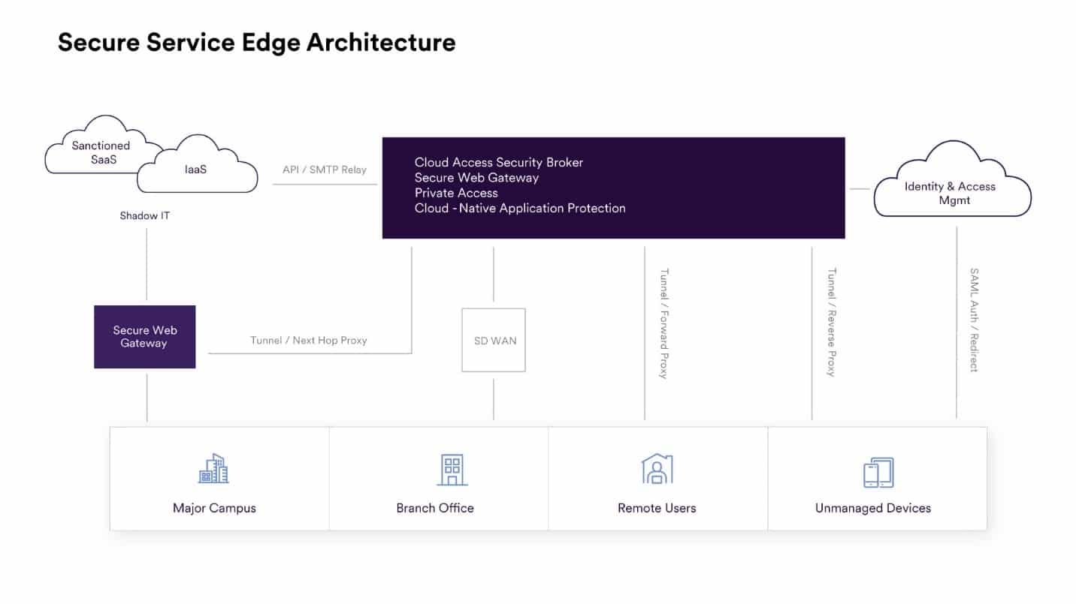This screenshot has width=1076, height=604.
Task: Select the Tunnel / Next Hop Proxy label
Action: click(308, 340)
